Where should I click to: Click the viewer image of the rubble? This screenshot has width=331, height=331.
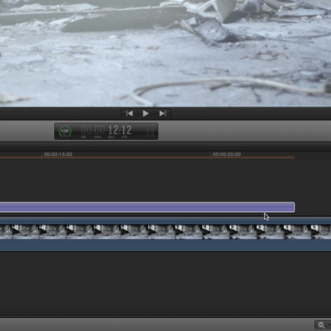coord(165,52)
